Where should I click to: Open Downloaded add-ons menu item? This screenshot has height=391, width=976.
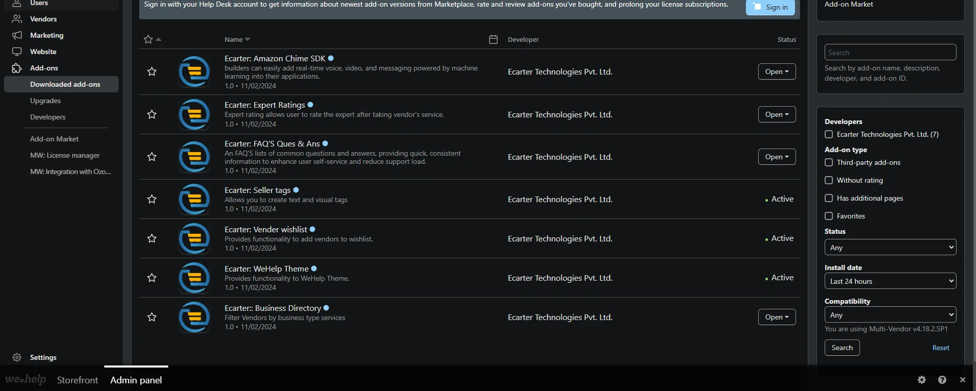coord(61,84)
